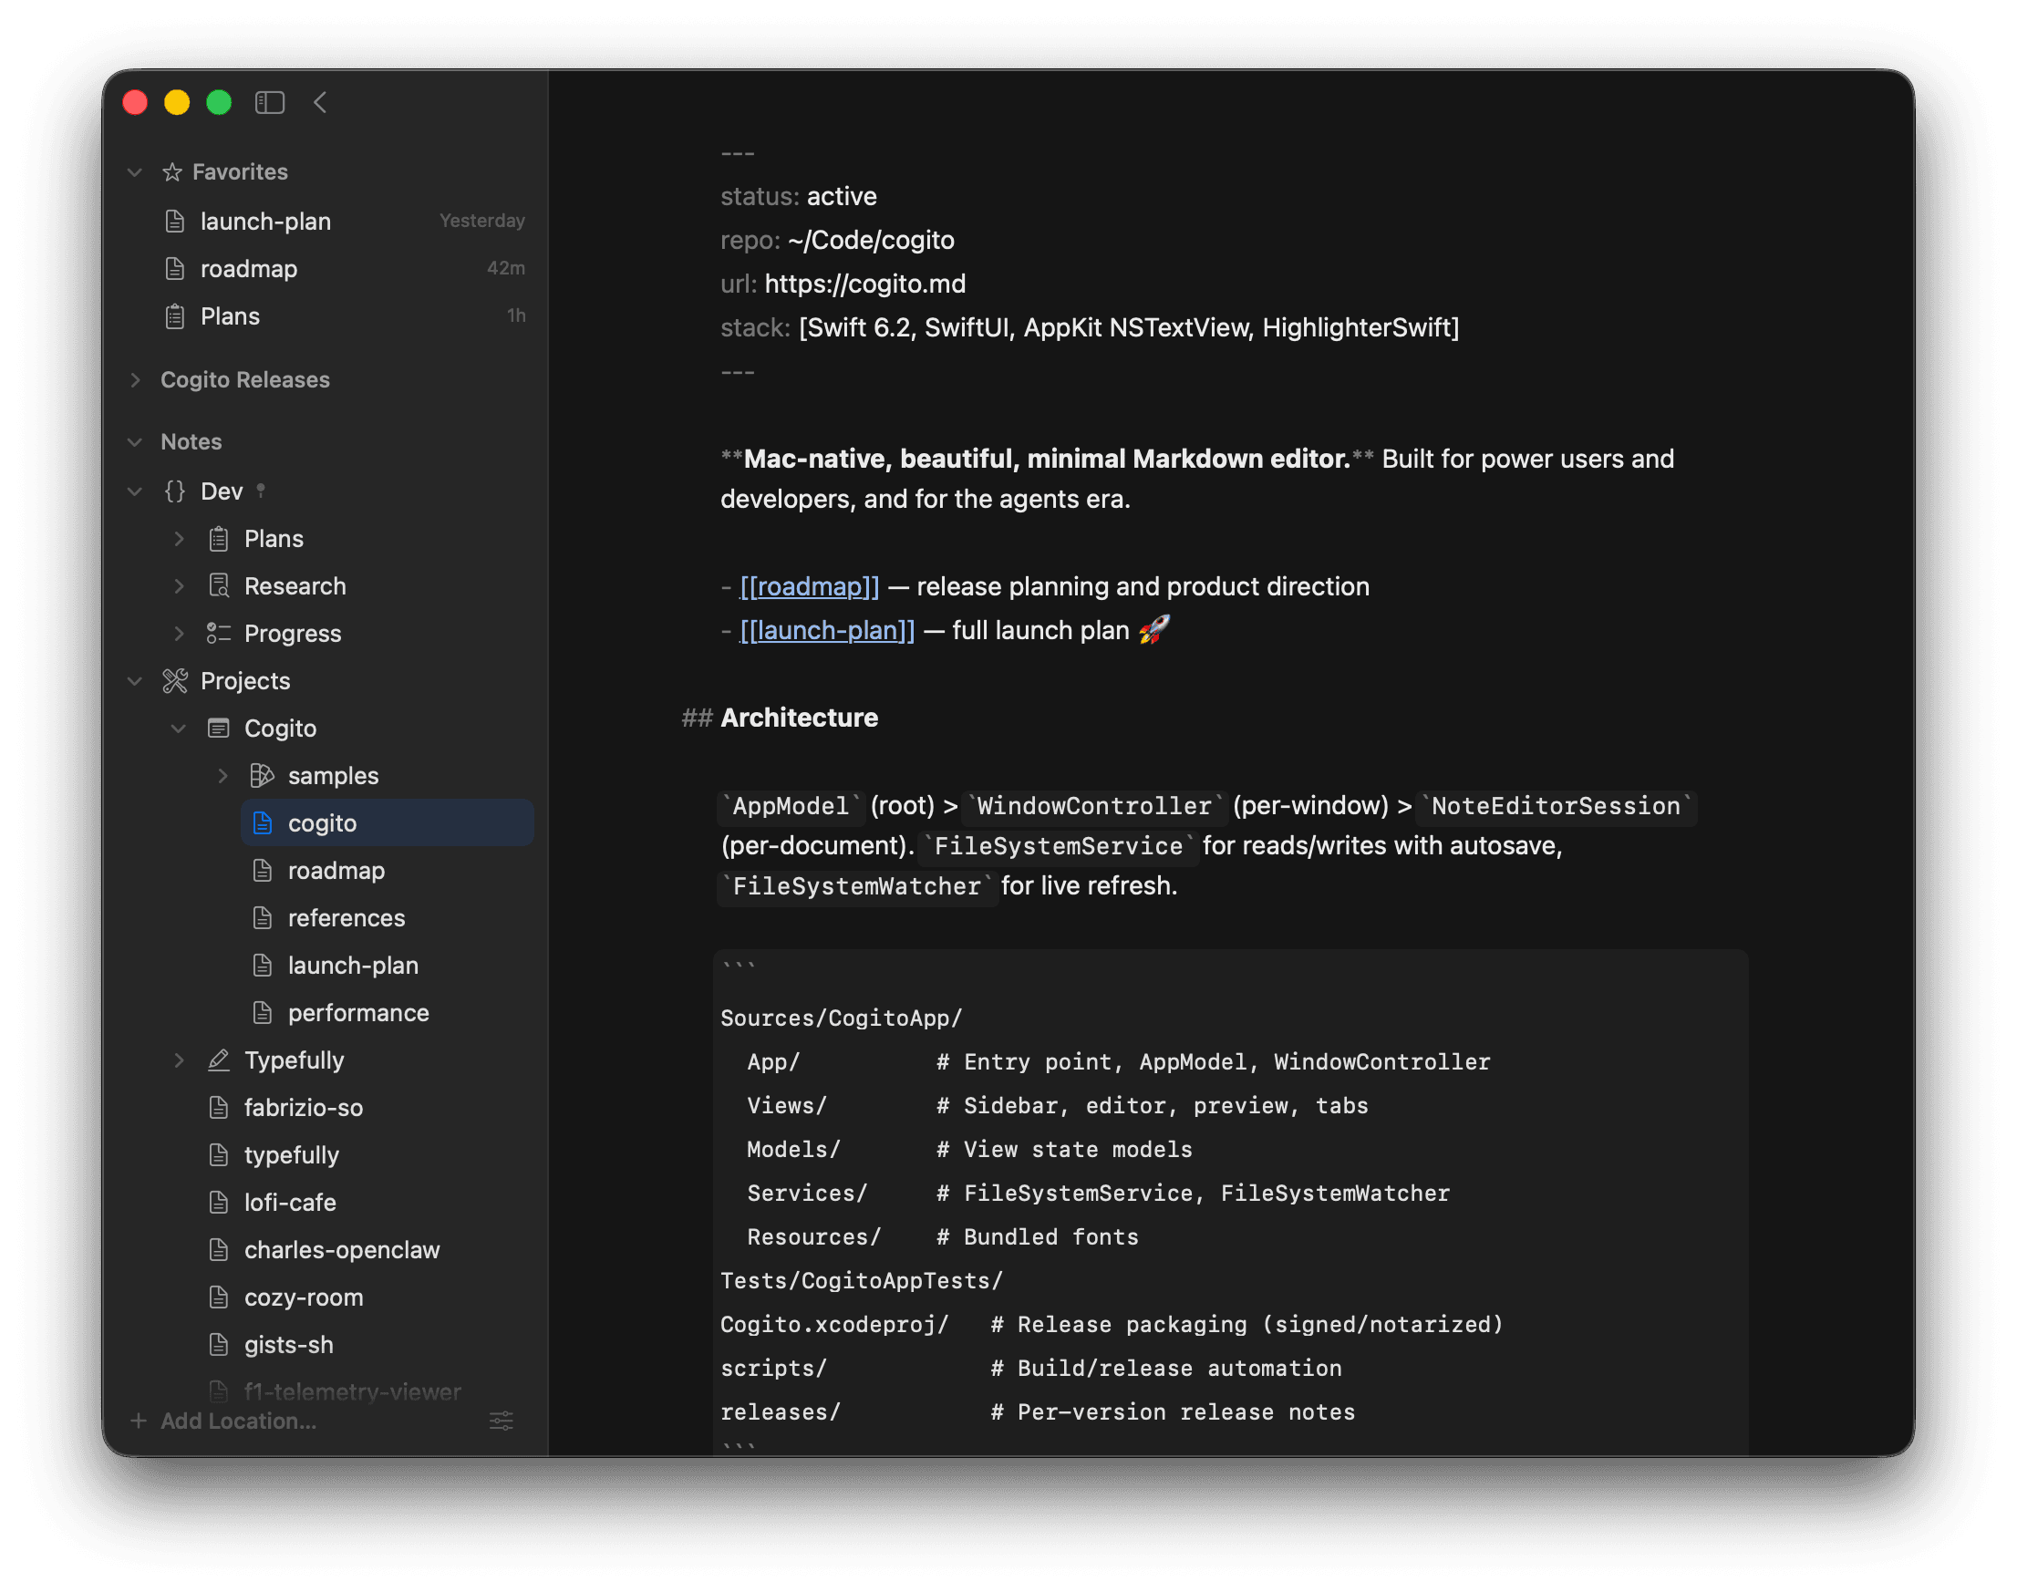Screen dimensions: 2017x1592
Task: Expand the Progress folder
Action: 179,634
